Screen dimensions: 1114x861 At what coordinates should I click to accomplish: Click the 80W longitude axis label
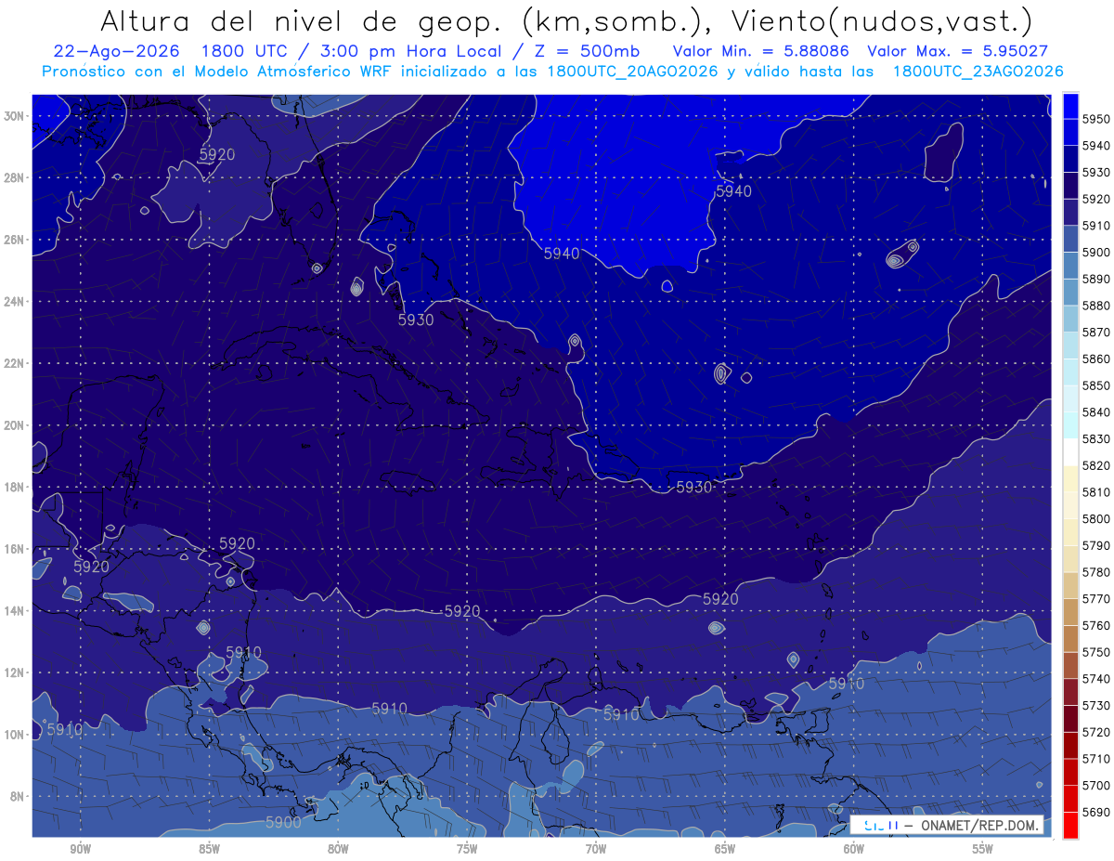point(338,849)
